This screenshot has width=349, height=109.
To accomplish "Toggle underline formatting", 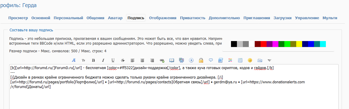I will click(113, 60).
